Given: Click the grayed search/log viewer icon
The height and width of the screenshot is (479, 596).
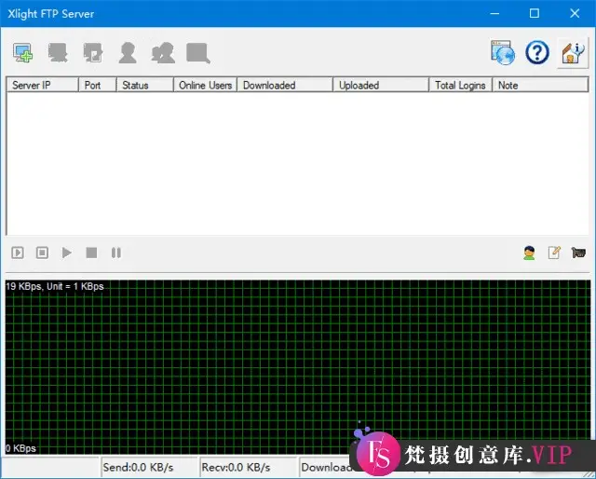Looking at the screenshot, I should pos(198,52).
